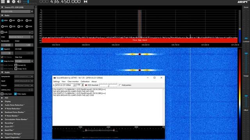Expand the Demodulator Noise Blanker panel

[x=2, y=119]
